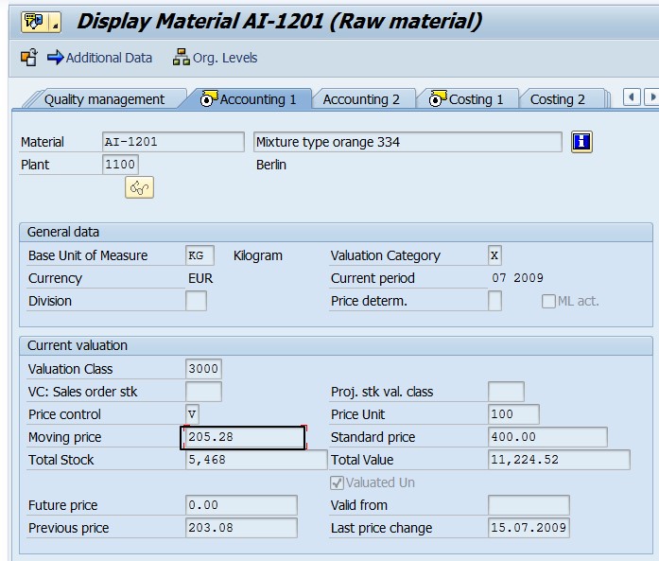The width and height of the screenshot is (659, 561).
Task: Click the Price control field V
Action: [192, 414]
